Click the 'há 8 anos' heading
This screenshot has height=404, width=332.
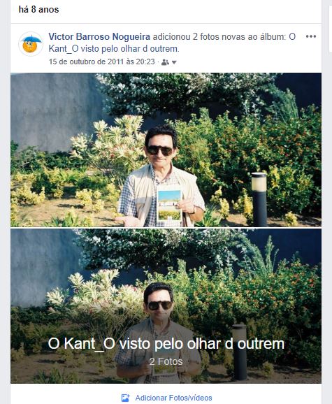coord(38,10)
